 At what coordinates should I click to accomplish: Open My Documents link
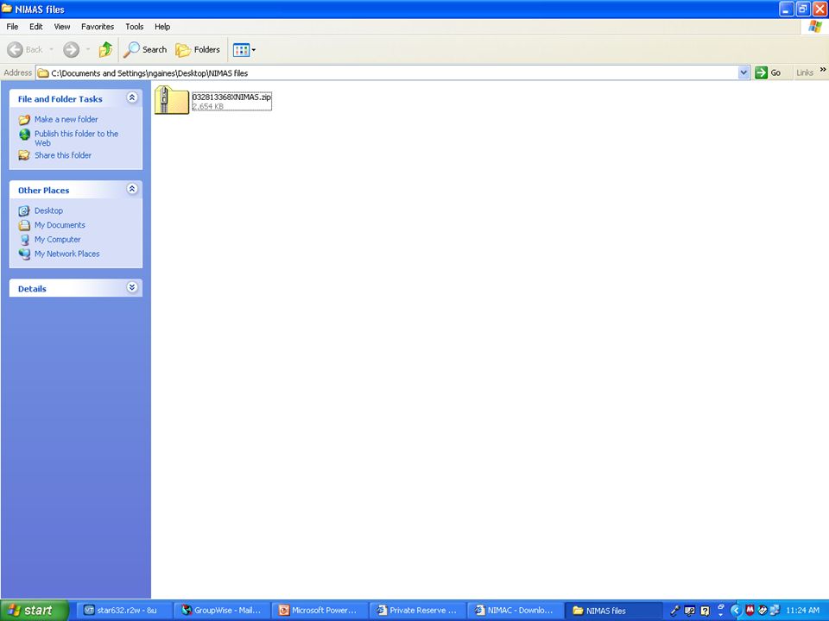(60, 225)
